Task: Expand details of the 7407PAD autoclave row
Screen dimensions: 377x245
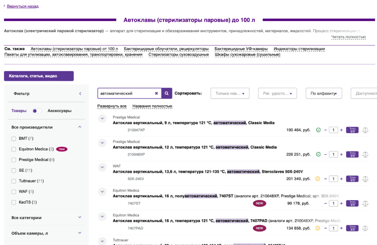Action: click(x=102, y=216)
